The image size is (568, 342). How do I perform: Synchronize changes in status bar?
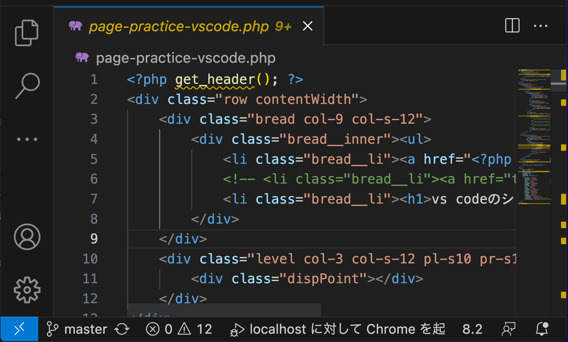[x=122, y=329]
